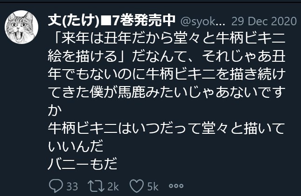Open the three-dot more options menu

click(x=176, y=186)
